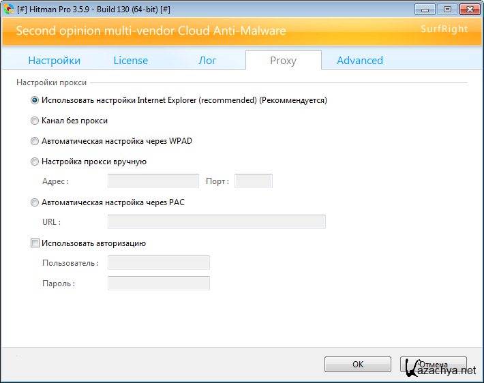The height and width of the screenshot is (383, 484).
Task: Focus the PAC URL input field
Action: (216, 222)
